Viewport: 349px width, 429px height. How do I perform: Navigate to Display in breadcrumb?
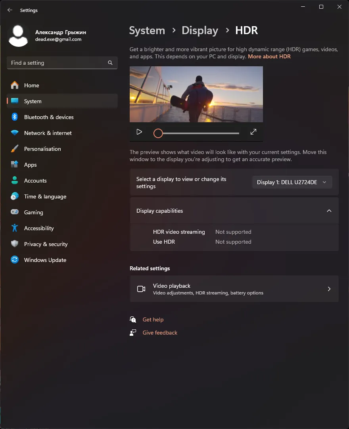pos(199,31)
